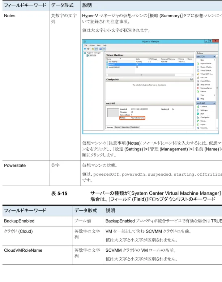Switch to the Summary tab
This screenshot has width=222, height=282.
[110, 127]
